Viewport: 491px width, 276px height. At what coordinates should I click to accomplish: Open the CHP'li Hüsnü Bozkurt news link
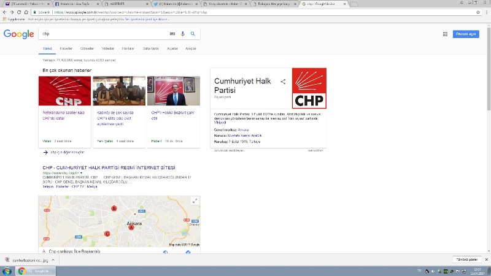point(172,115)
